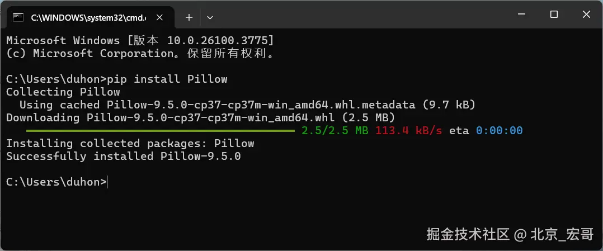Viewport: 603px width, 251px height.
Task: Minimize the terminal window
Action: point(521,15)
